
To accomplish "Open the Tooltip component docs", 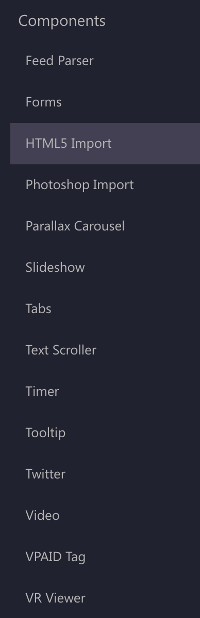I will pyautogui.click(x=105, y=433).
